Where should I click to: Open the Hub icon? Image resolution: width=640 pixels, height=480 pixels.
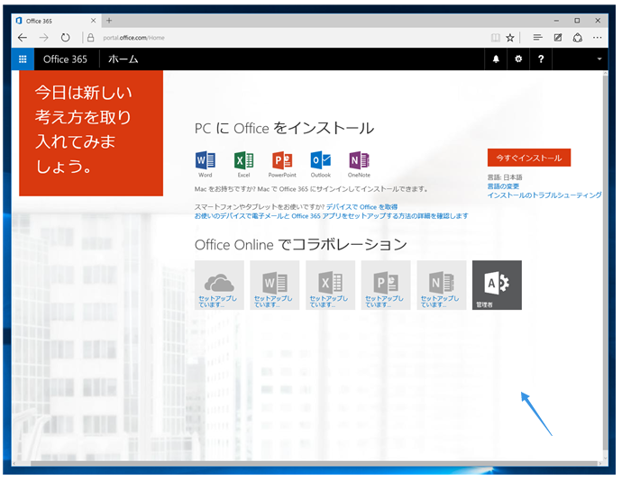coord(537,38)
